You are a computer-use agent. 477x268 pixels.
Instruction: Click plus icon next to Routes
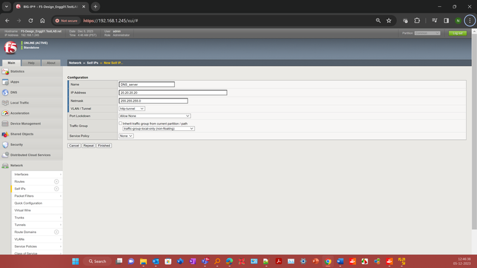pyautogui.click(x=56, y=182)
